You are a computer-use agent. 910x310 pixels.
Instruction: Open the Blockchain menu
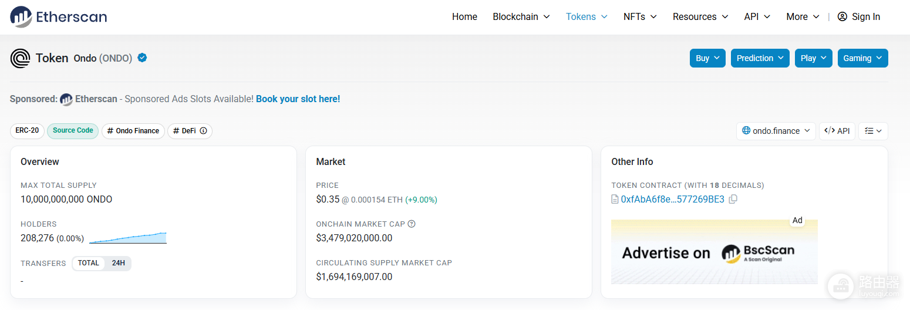click(521, 16)
